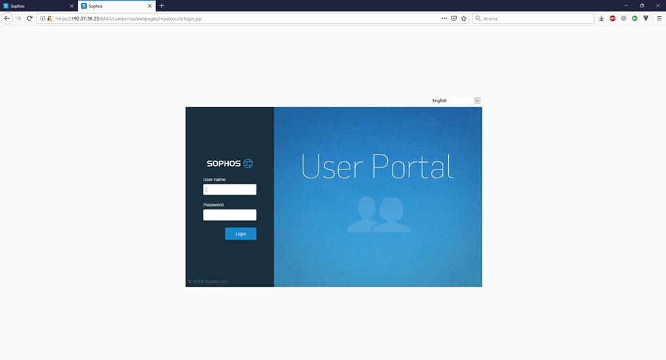Open a new tab with plus button

pyautogui.click(x=162, y=6)
